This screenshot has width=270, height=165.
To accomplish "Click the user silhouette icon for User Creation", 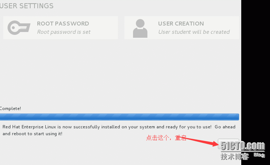I will pos(140,28).
